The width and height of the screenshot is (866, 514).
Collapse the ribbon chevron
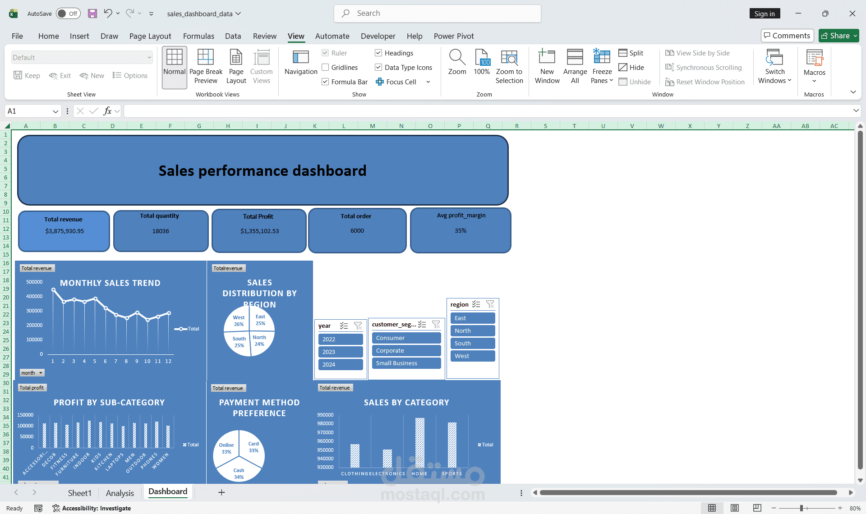[x=853, y=92]
